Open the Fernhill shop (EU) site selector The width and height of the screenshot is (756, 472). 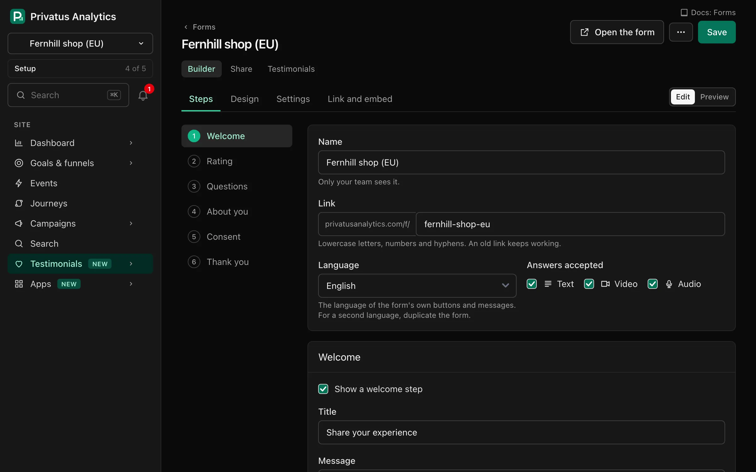(x=80, y=43)
